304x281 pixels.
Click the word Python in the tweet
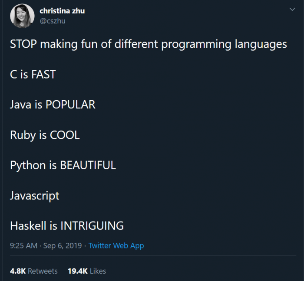28,165
